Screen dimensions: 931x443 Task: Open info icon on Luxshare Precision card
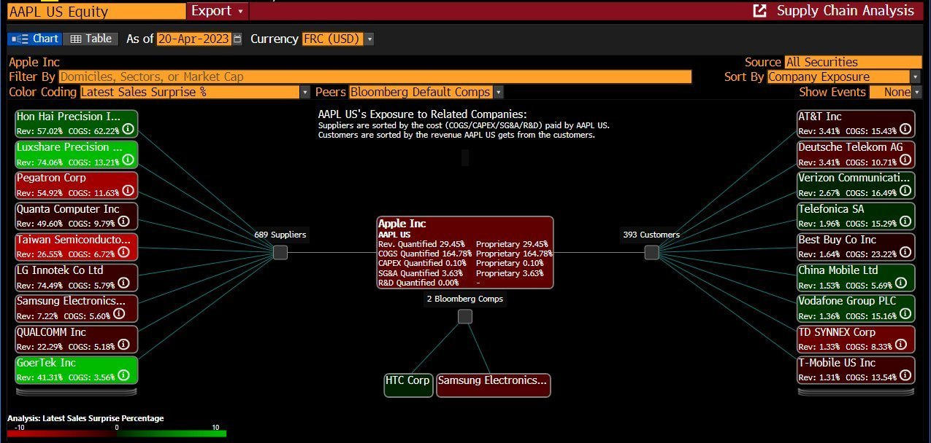(128, 160)
